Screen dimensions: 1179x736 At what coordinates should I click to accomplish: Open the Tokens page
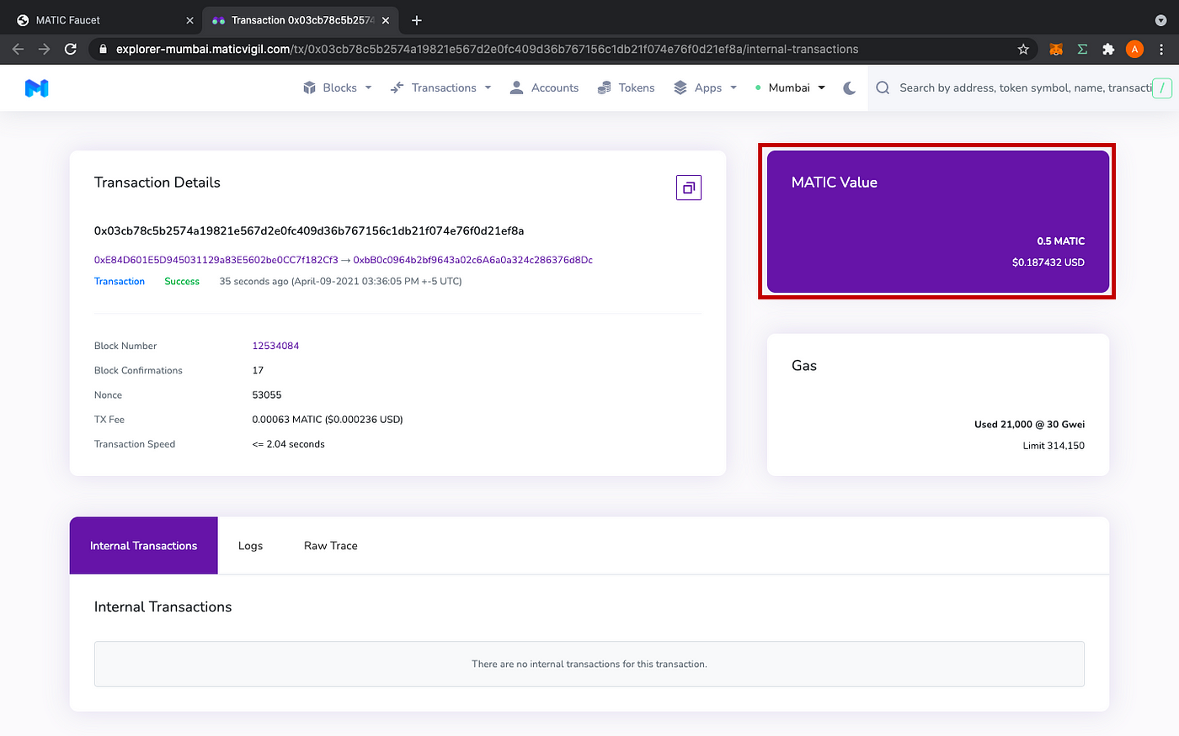(x=626, y=87)
